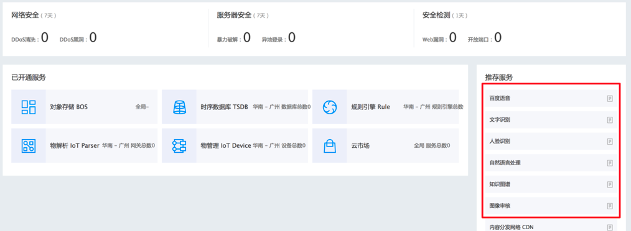This screenshot has width=631, height=231.
Task: Click 华南 - 广州 数据库总数 text on TSDB card
Action: (282, 107)
